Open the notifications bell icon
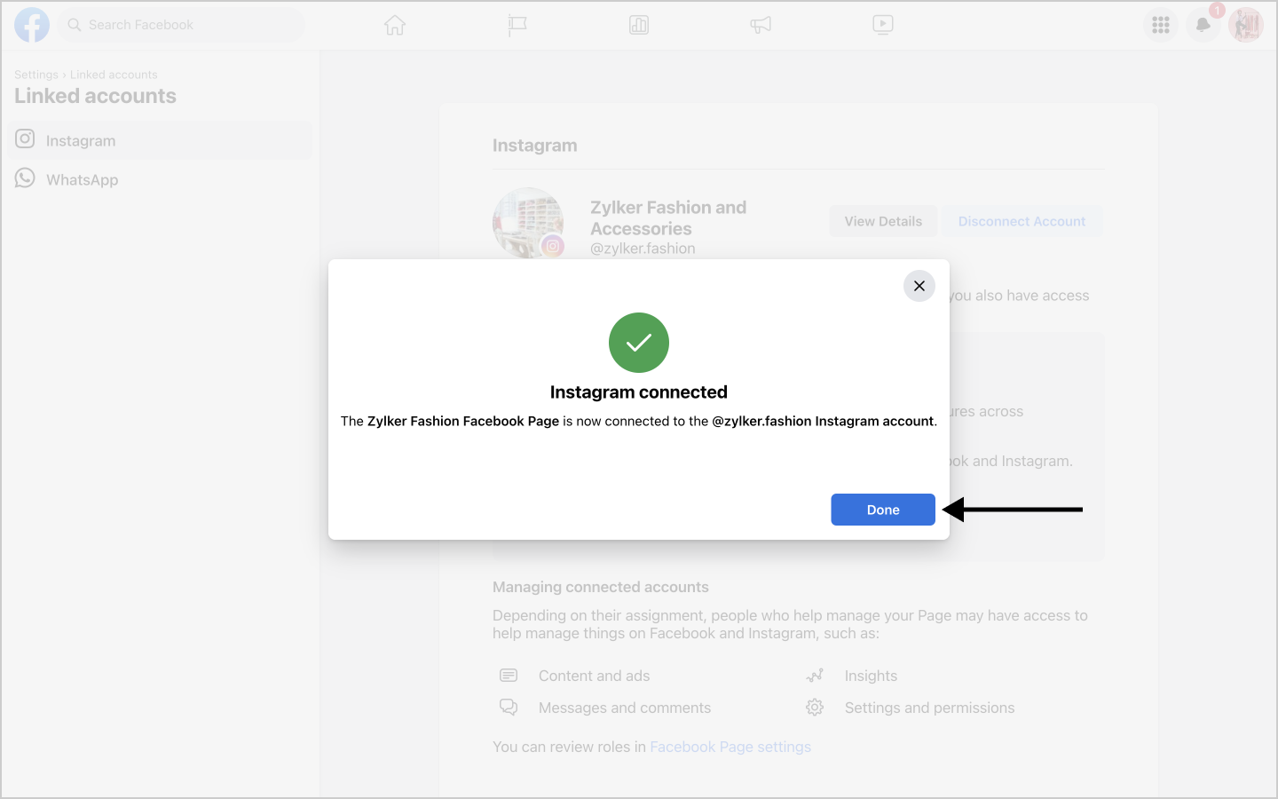 [x=1203, y=25]
